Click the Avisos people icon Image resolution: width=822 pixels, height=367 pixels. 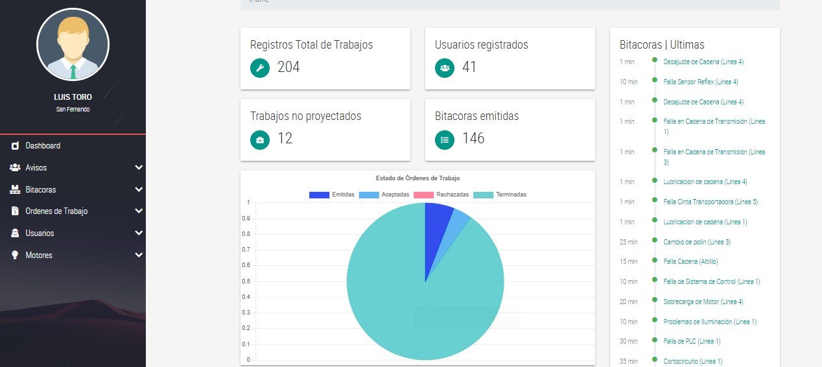click(x=15, y=168)
